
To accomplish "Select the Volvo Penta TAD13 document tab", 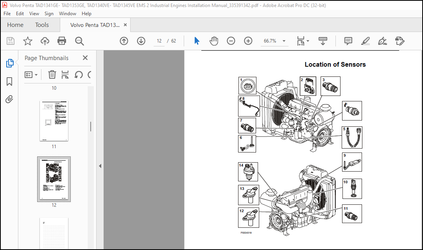I will click(x=95, y=25).
